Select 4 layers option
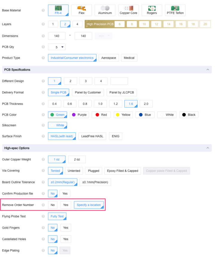 [77, 24]
